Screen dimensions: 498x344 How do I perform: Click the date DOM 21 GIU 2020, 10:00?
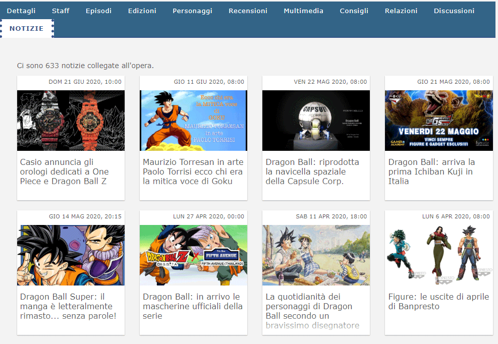pyautogui.click(x=85, y=82)
